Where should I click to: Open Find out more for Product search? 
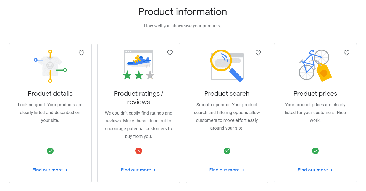click(227, 170)
